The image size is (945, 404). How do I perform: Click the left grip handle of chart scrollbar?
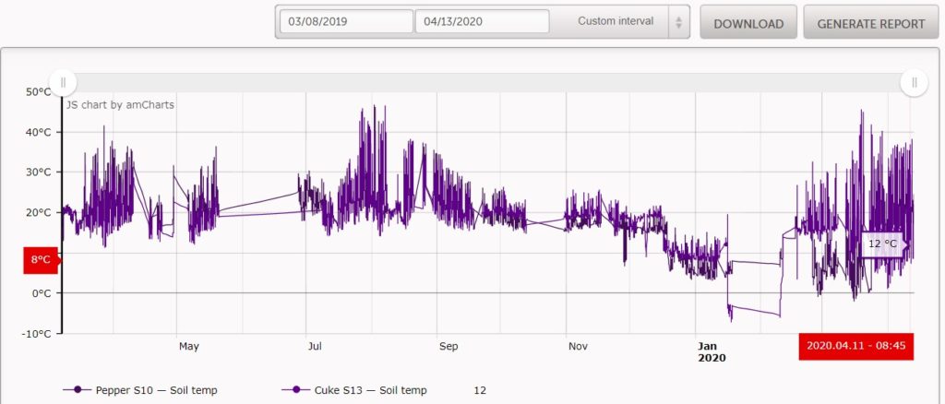point(63,82)
